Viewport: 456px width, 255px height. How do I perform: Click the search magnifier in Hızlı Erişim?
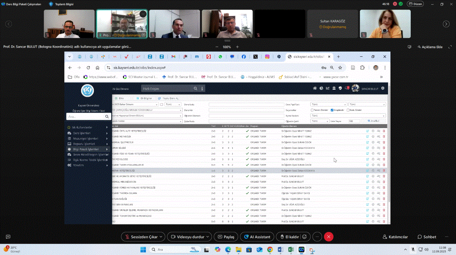point(195,88)
